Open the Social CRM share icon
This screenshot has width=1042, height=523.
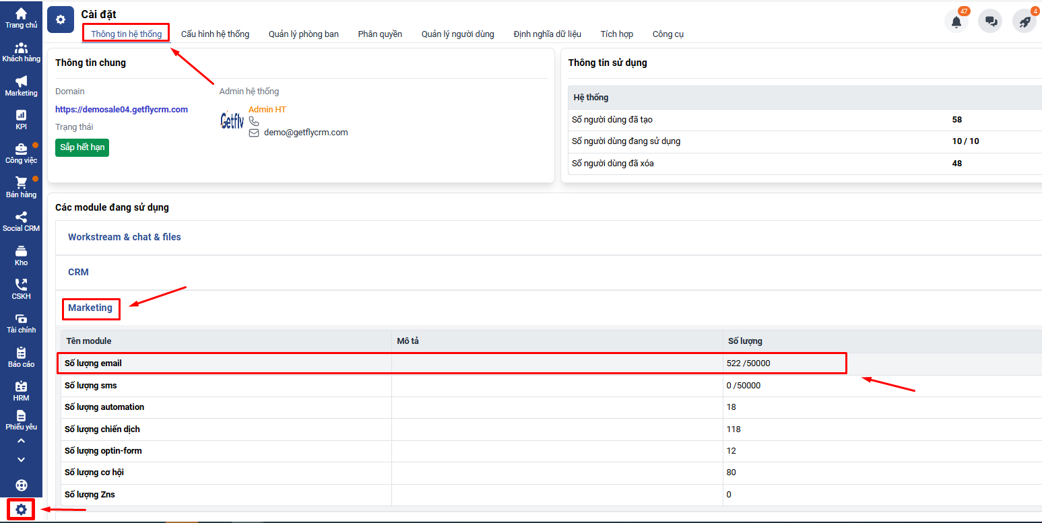pos(21,217)
